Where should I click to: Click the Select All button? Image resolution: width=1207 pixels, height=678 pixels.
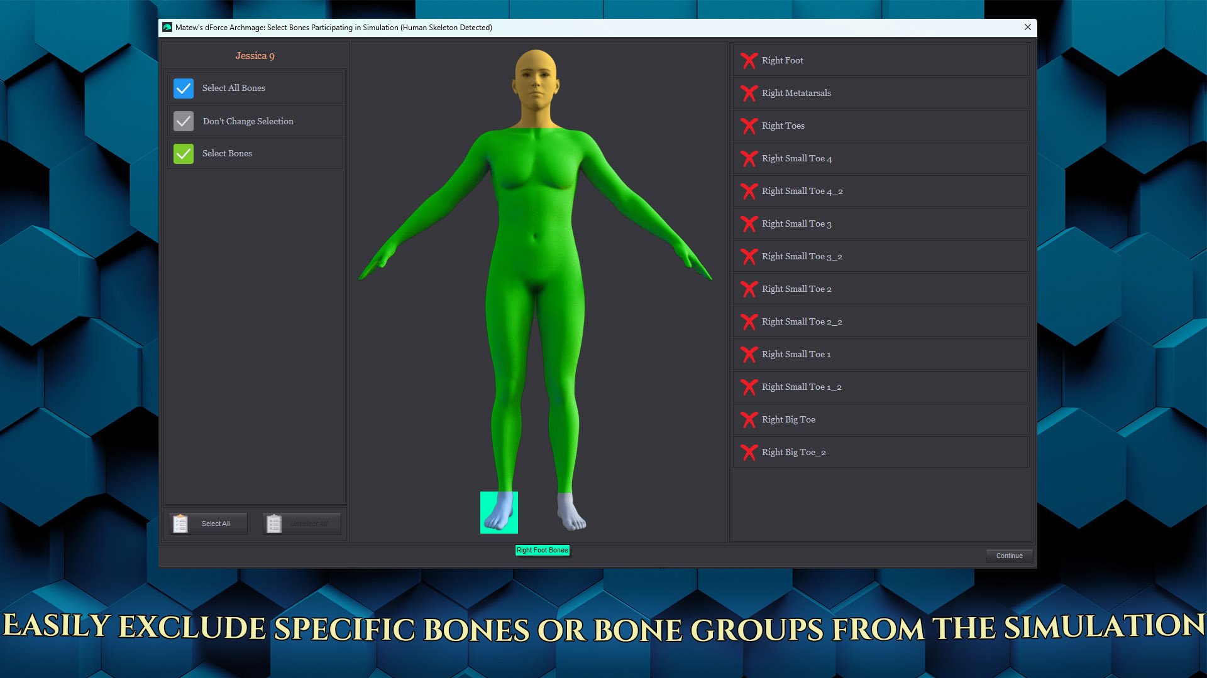click(x=214, y=523)
